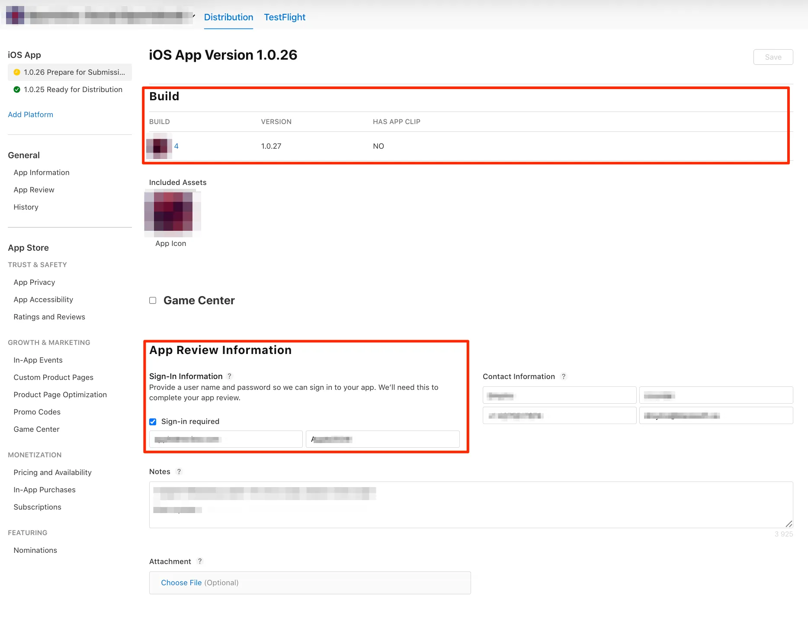Open the Attachment help icon
Image resolution: width=808 pixels, height=625 pixels.
point(200,561)
